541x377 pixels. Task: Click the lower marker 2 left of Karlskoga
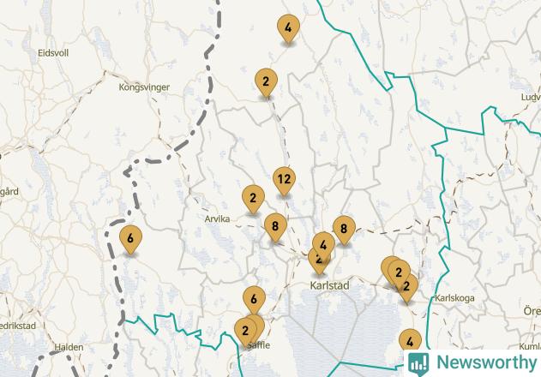(408, 288)
